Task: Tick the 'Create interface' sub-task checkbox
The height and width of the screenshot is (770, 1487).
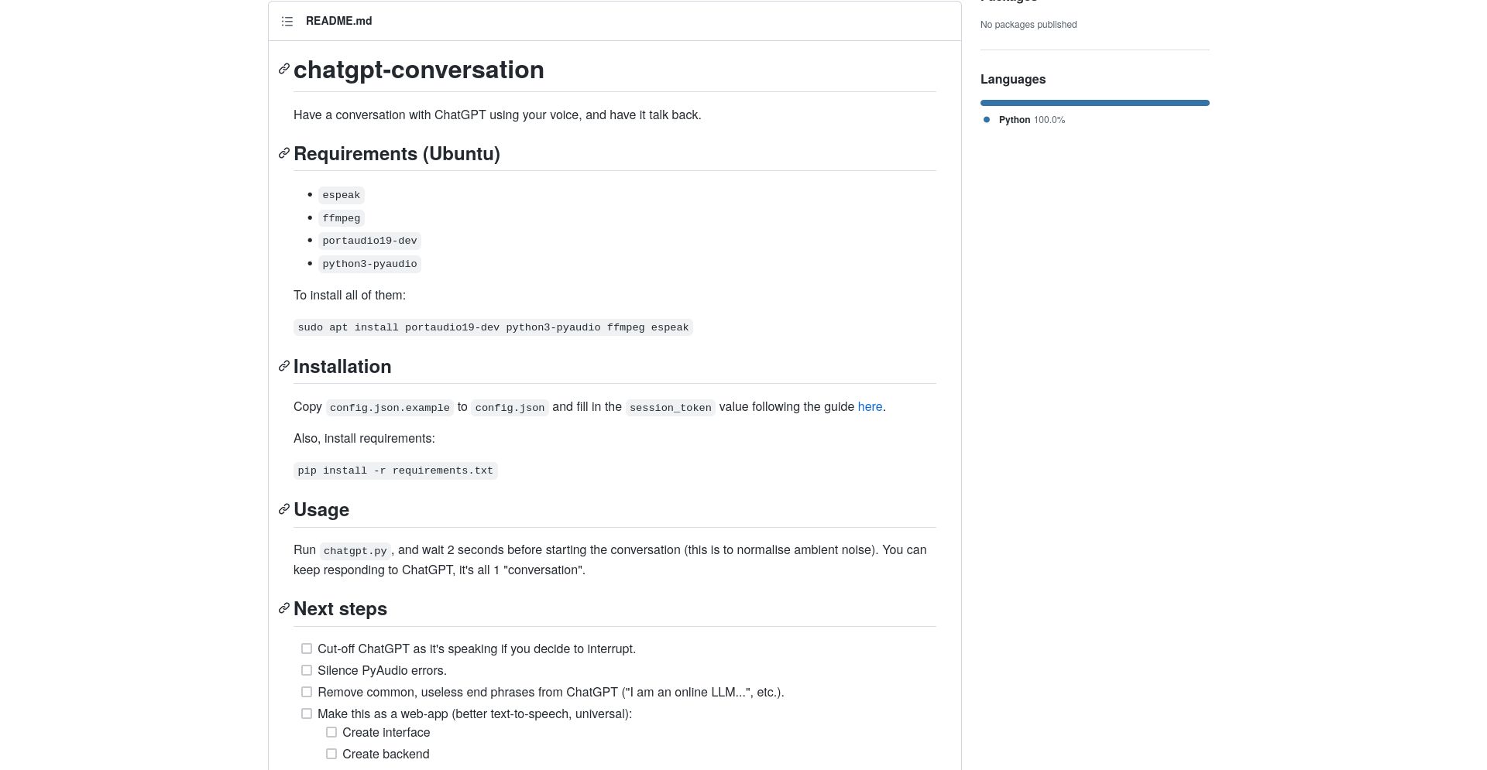Action: click(331, 733)
